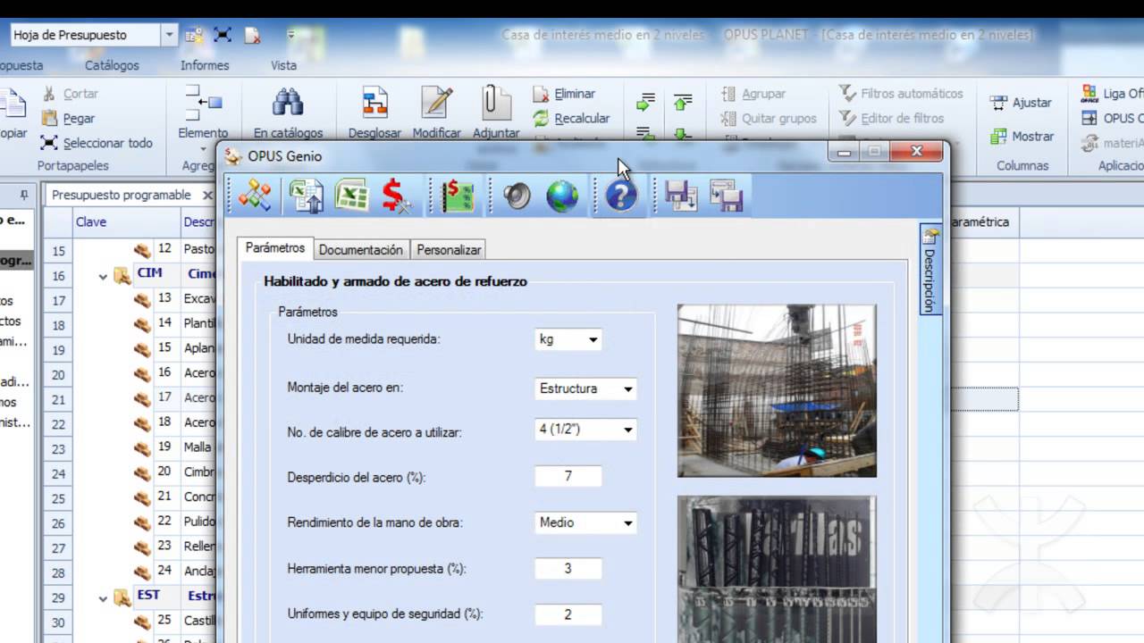Switch to the Documentación tab

360,250
